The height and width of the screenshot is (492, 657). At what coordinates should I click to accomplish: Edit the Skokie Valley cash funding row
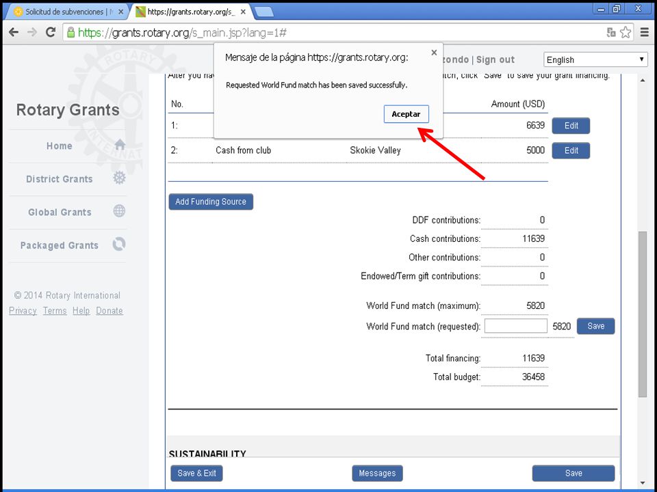571,150
